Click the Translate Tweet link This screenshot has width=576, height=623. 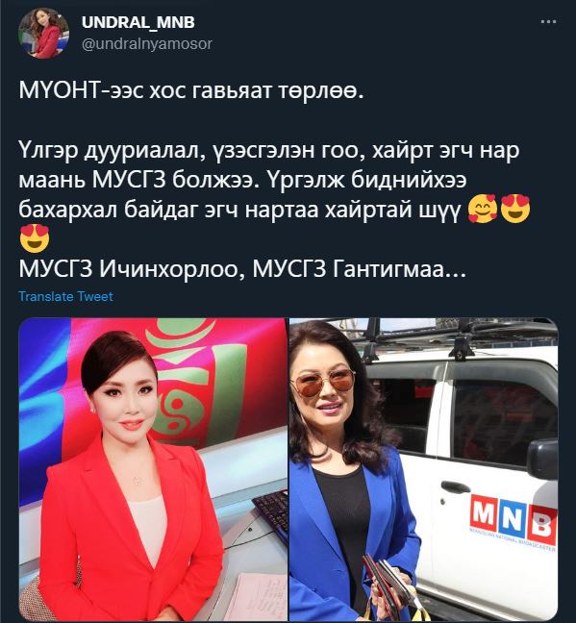click(65, 296)
